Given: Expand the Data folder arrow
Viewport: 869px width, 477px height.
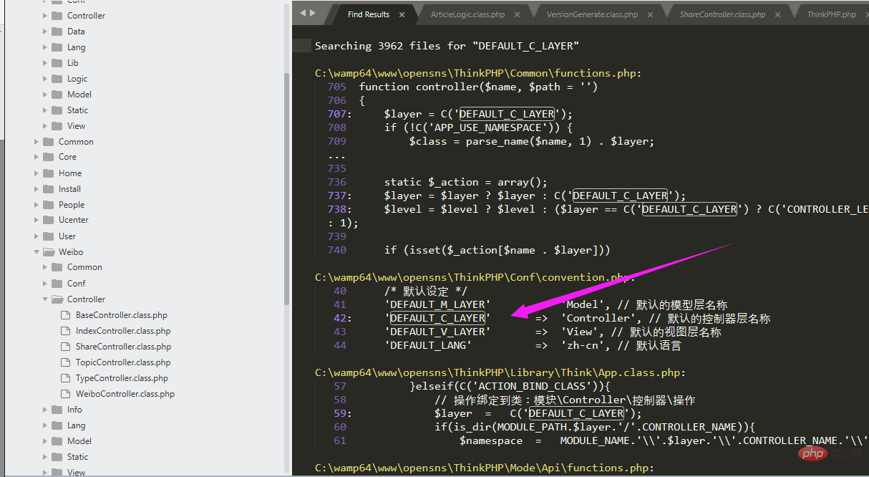Looking at the screenshot, I should tap(45, 32).
